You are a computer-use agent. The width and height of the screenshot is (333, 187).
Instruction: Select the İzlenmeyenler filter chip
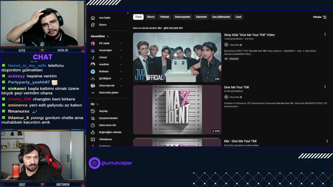point(182,17)
